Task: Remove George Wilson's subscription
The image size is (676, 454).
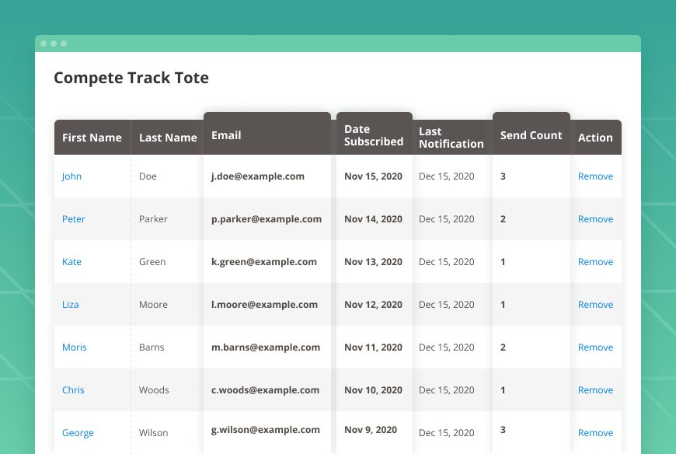Action: click(x=595, y=433)
